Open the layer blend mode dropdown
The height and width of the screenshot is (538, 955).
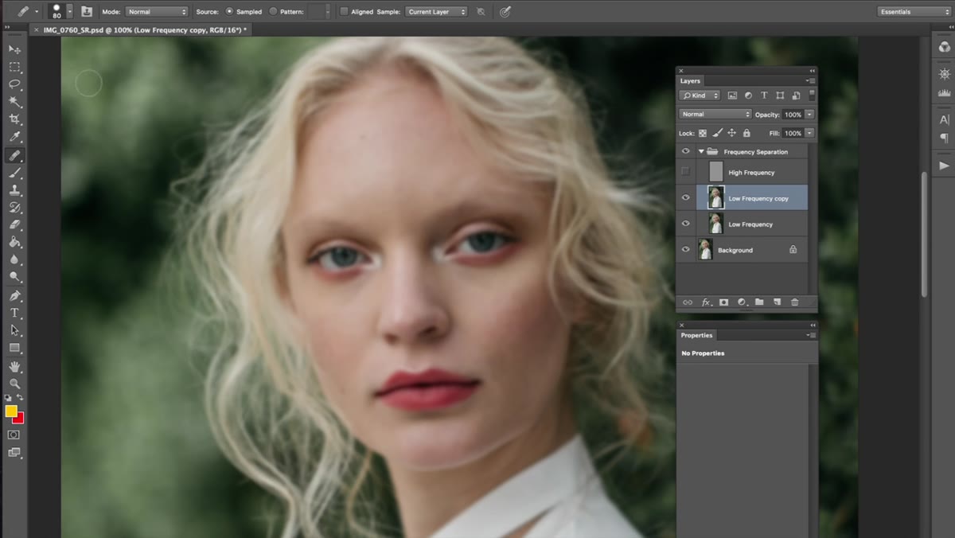click(715, 114)
